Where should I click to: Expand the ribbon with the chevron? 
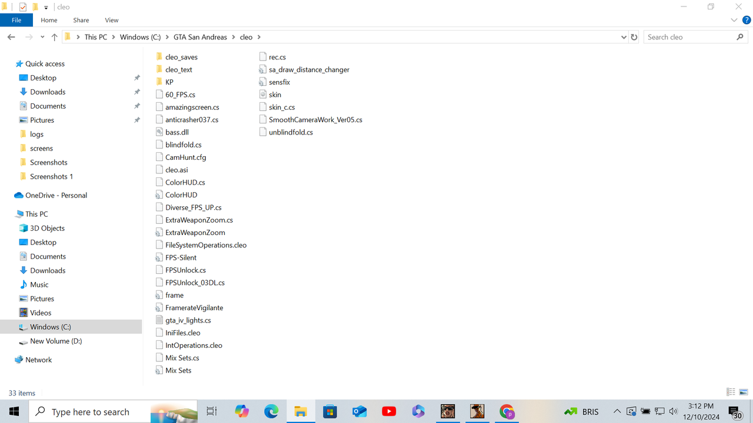click(x=734, y=20)
